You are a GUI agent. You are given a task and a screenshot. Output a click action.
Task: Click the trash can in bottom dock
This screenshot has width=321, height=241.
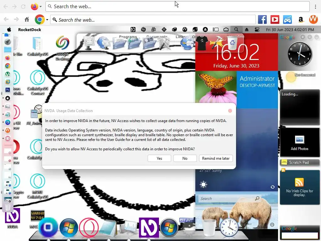[x=209, y=227]
